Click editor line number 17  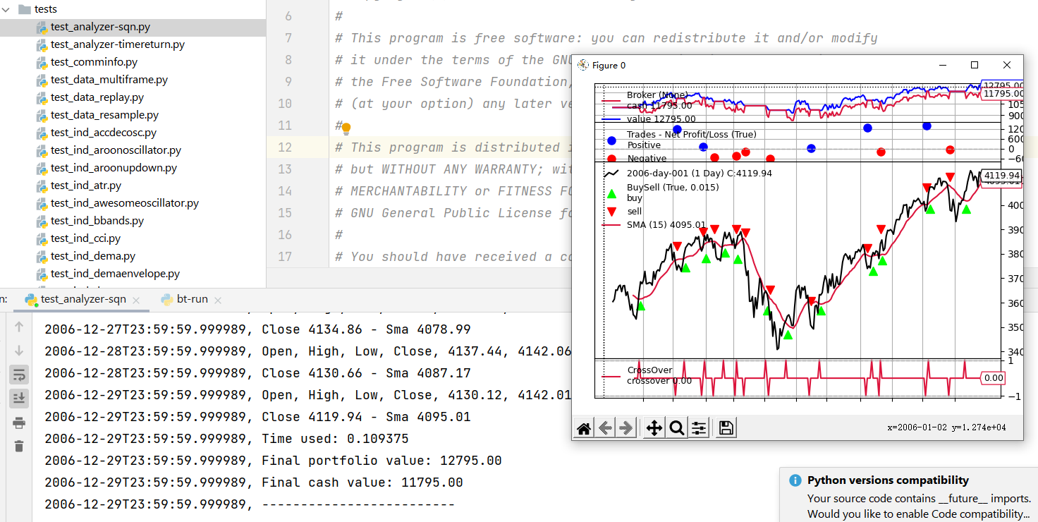(x=285, y=257)
